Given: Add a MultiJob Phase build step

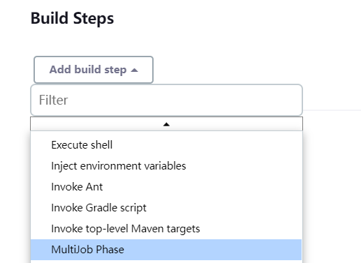Looking at the screenshot, I should (166, 250).
